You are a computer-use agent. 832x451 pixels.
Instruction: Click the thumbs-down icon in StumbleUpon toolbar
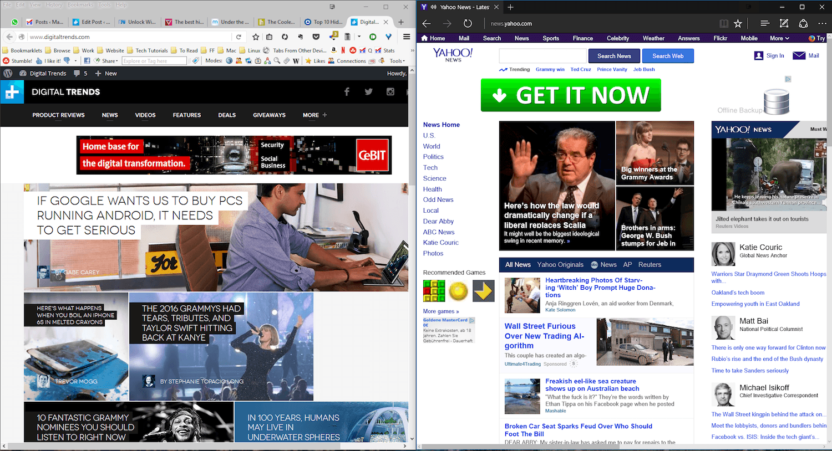pos(67,61)
